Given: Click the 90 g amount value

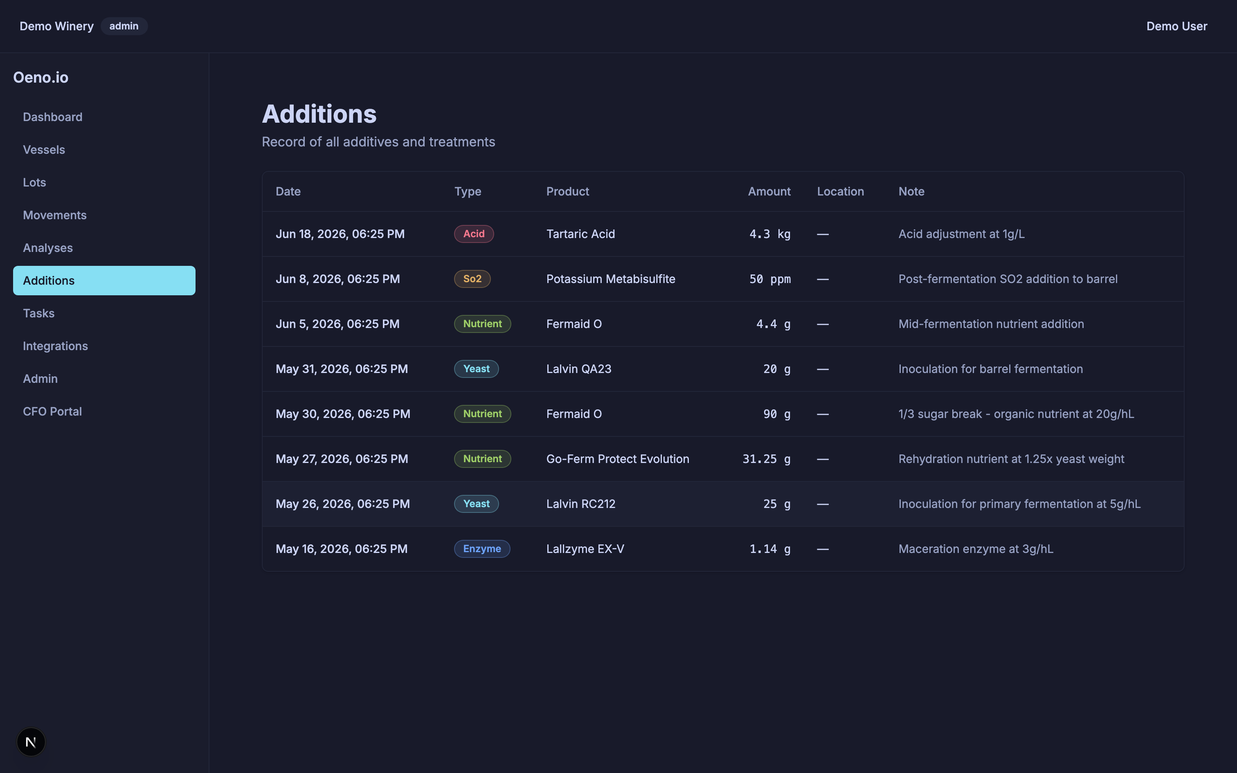Looking at the screenshot, I should [x=776, y=413].
